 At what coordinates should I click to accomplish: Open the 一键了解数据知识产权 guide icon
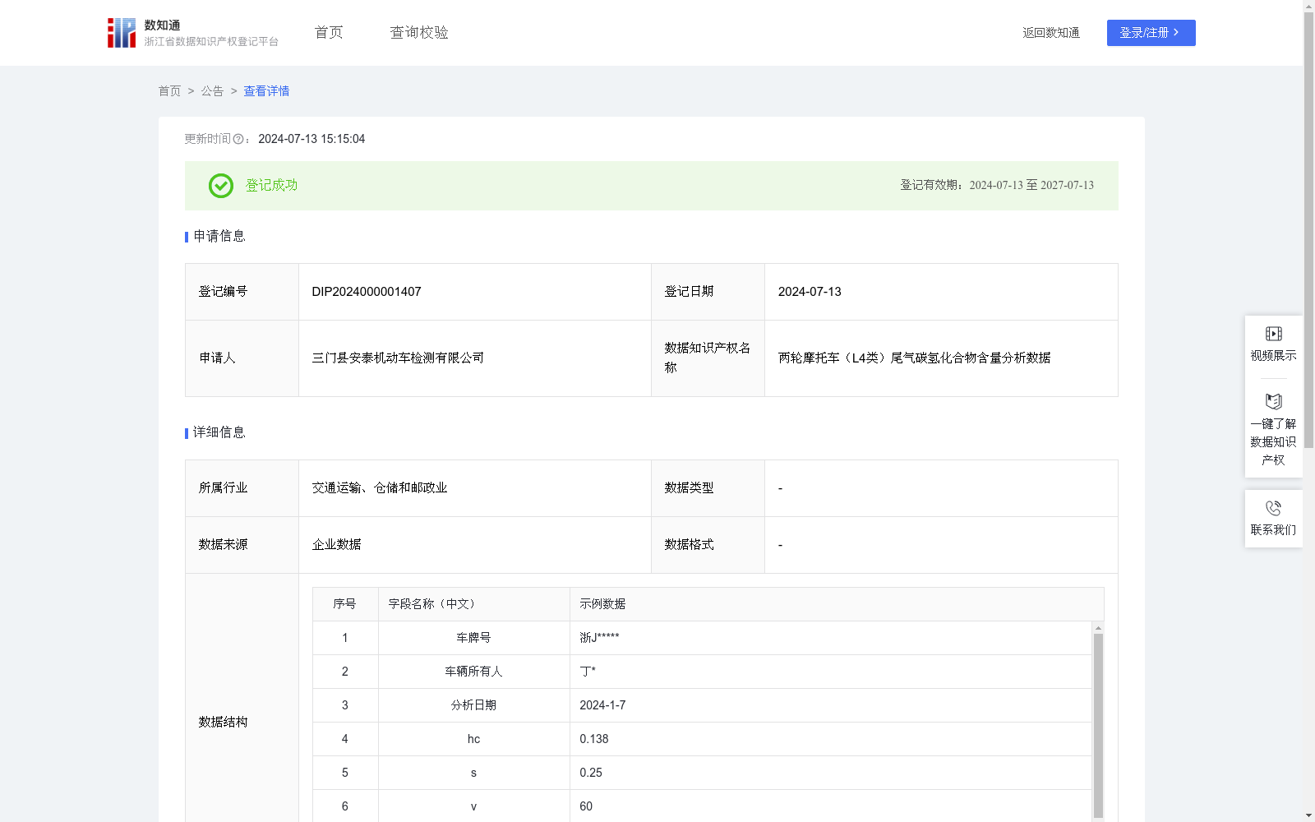click(1273, 402)
